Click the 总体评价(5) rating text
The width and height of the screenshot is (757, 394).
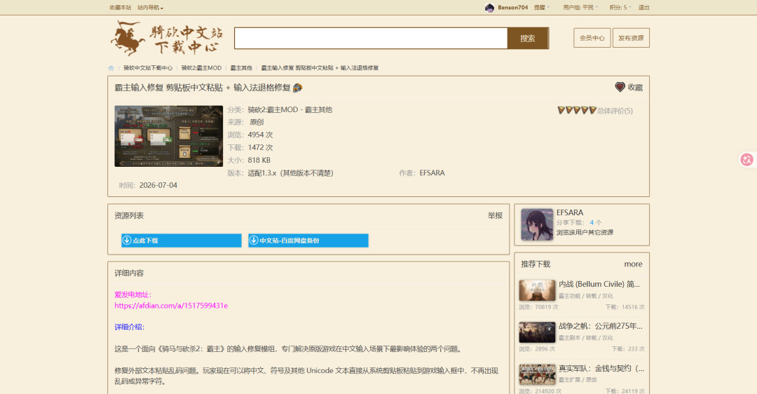coord(615,111)
